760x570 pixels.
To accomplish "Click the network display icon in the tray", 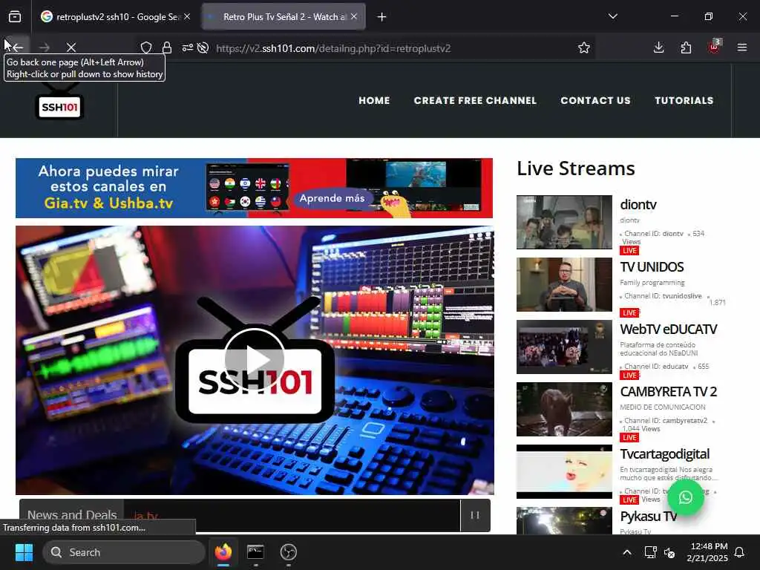I will 650,552.
